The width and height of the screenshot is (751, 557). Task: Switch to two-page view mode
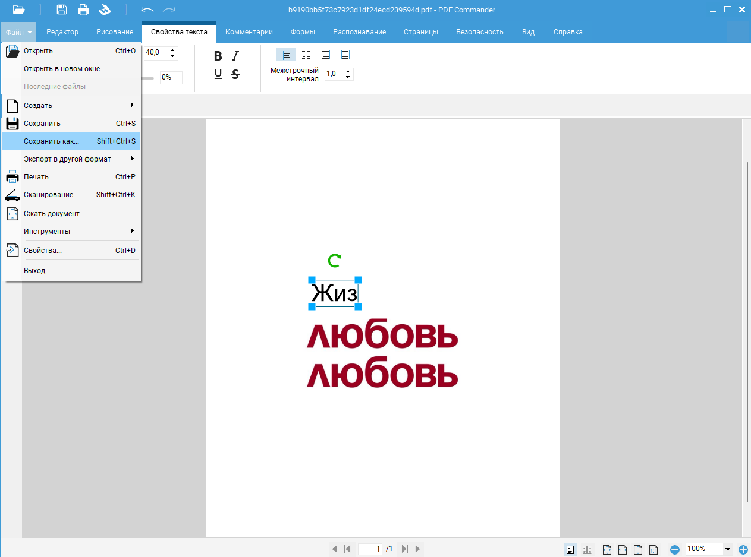[x=587, y=549]
